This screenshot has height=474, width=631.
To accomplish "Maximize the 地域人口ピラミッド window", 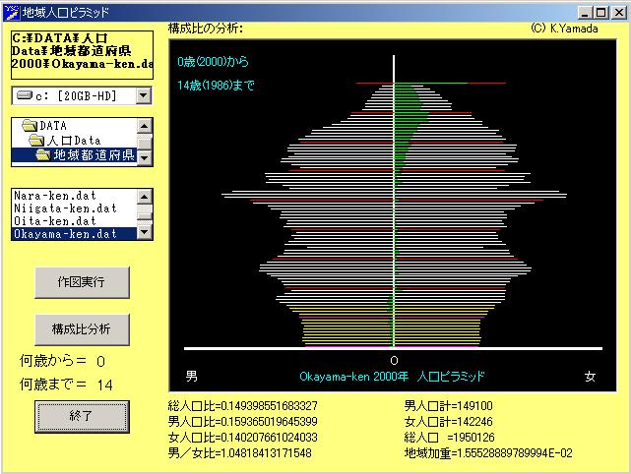I will click(x=600, y=12).
